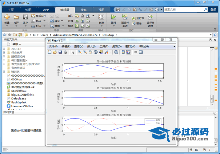Click the 前进 advance button

[x=137, y=23]
